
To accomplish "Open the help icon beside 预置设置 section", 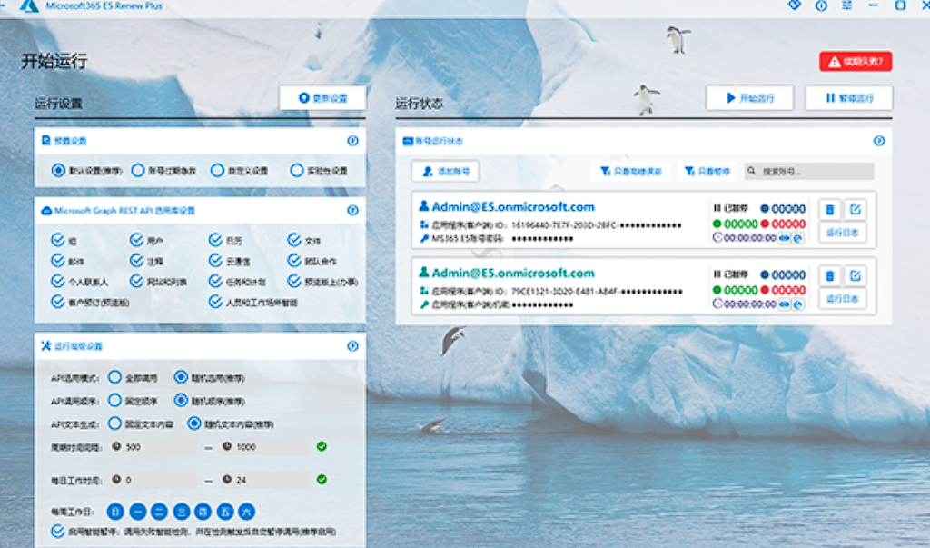I will (353, 141).
